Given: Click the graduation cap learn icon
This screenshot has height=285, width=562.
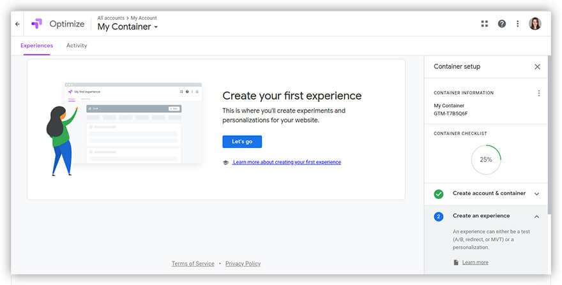Looking at the screenshot, I should point(226,163).
